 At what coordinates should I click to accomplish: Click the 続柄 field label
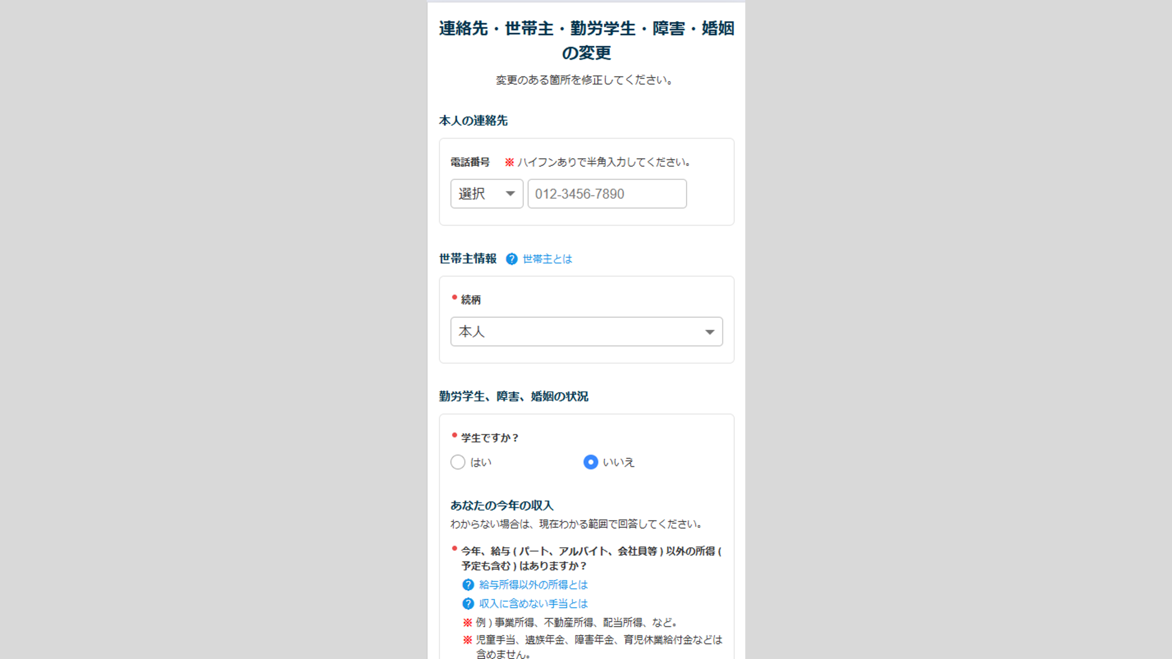point(471,300)
